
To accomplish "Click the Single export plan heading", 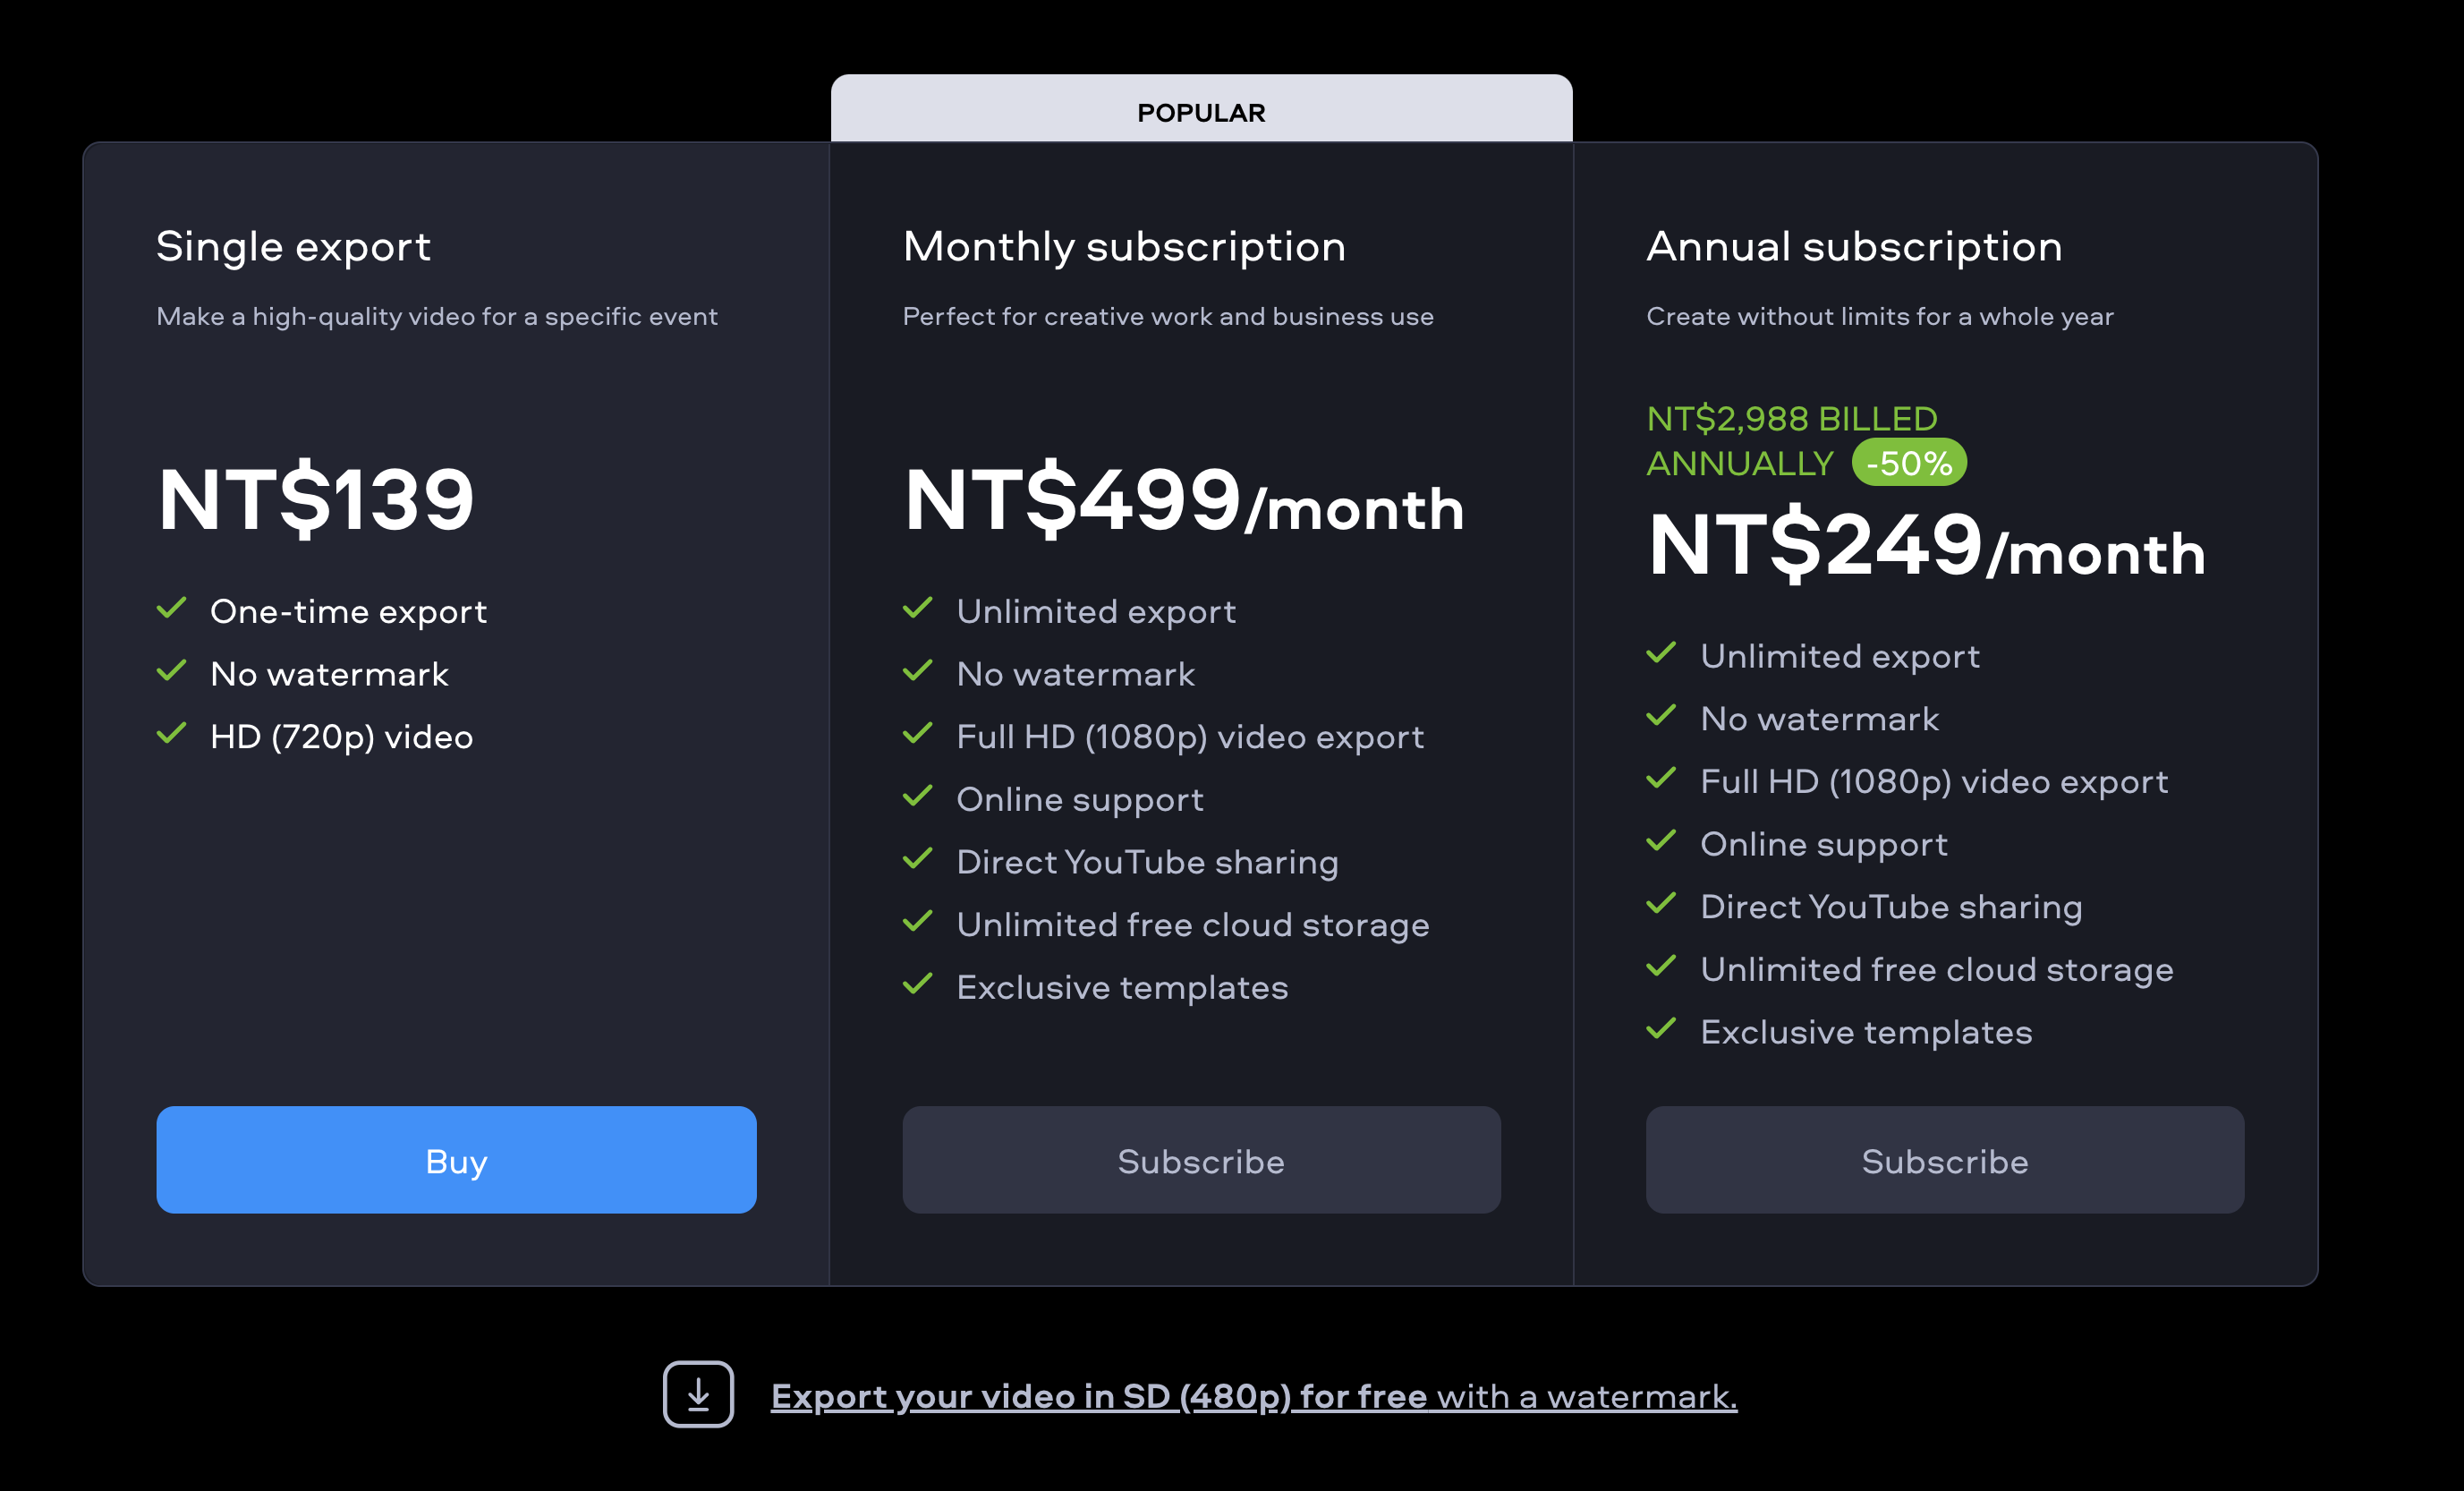I will tap(293, 247).
